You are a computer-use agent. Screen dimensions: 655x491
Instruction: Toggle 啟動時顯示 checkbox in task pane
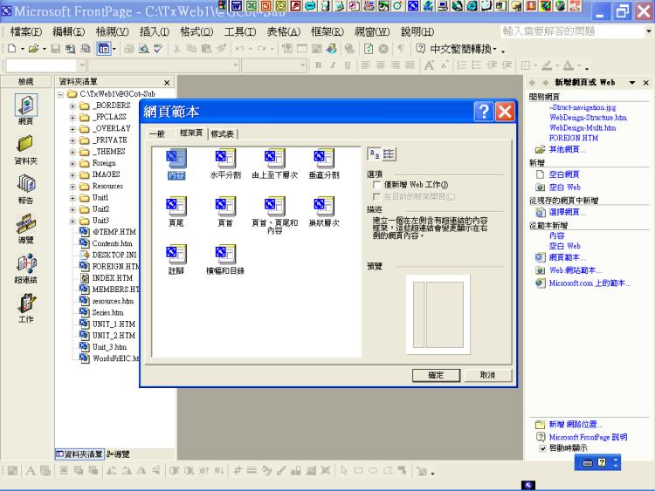tap(542, 448)
